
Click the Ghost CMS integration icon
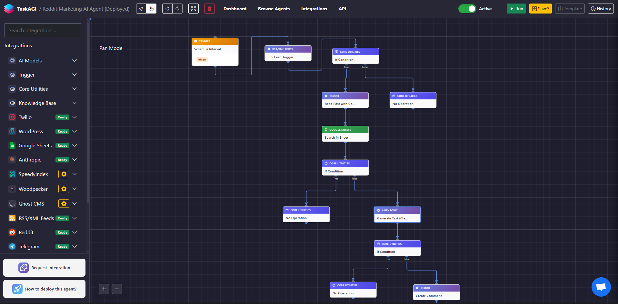tap(12, 204)
